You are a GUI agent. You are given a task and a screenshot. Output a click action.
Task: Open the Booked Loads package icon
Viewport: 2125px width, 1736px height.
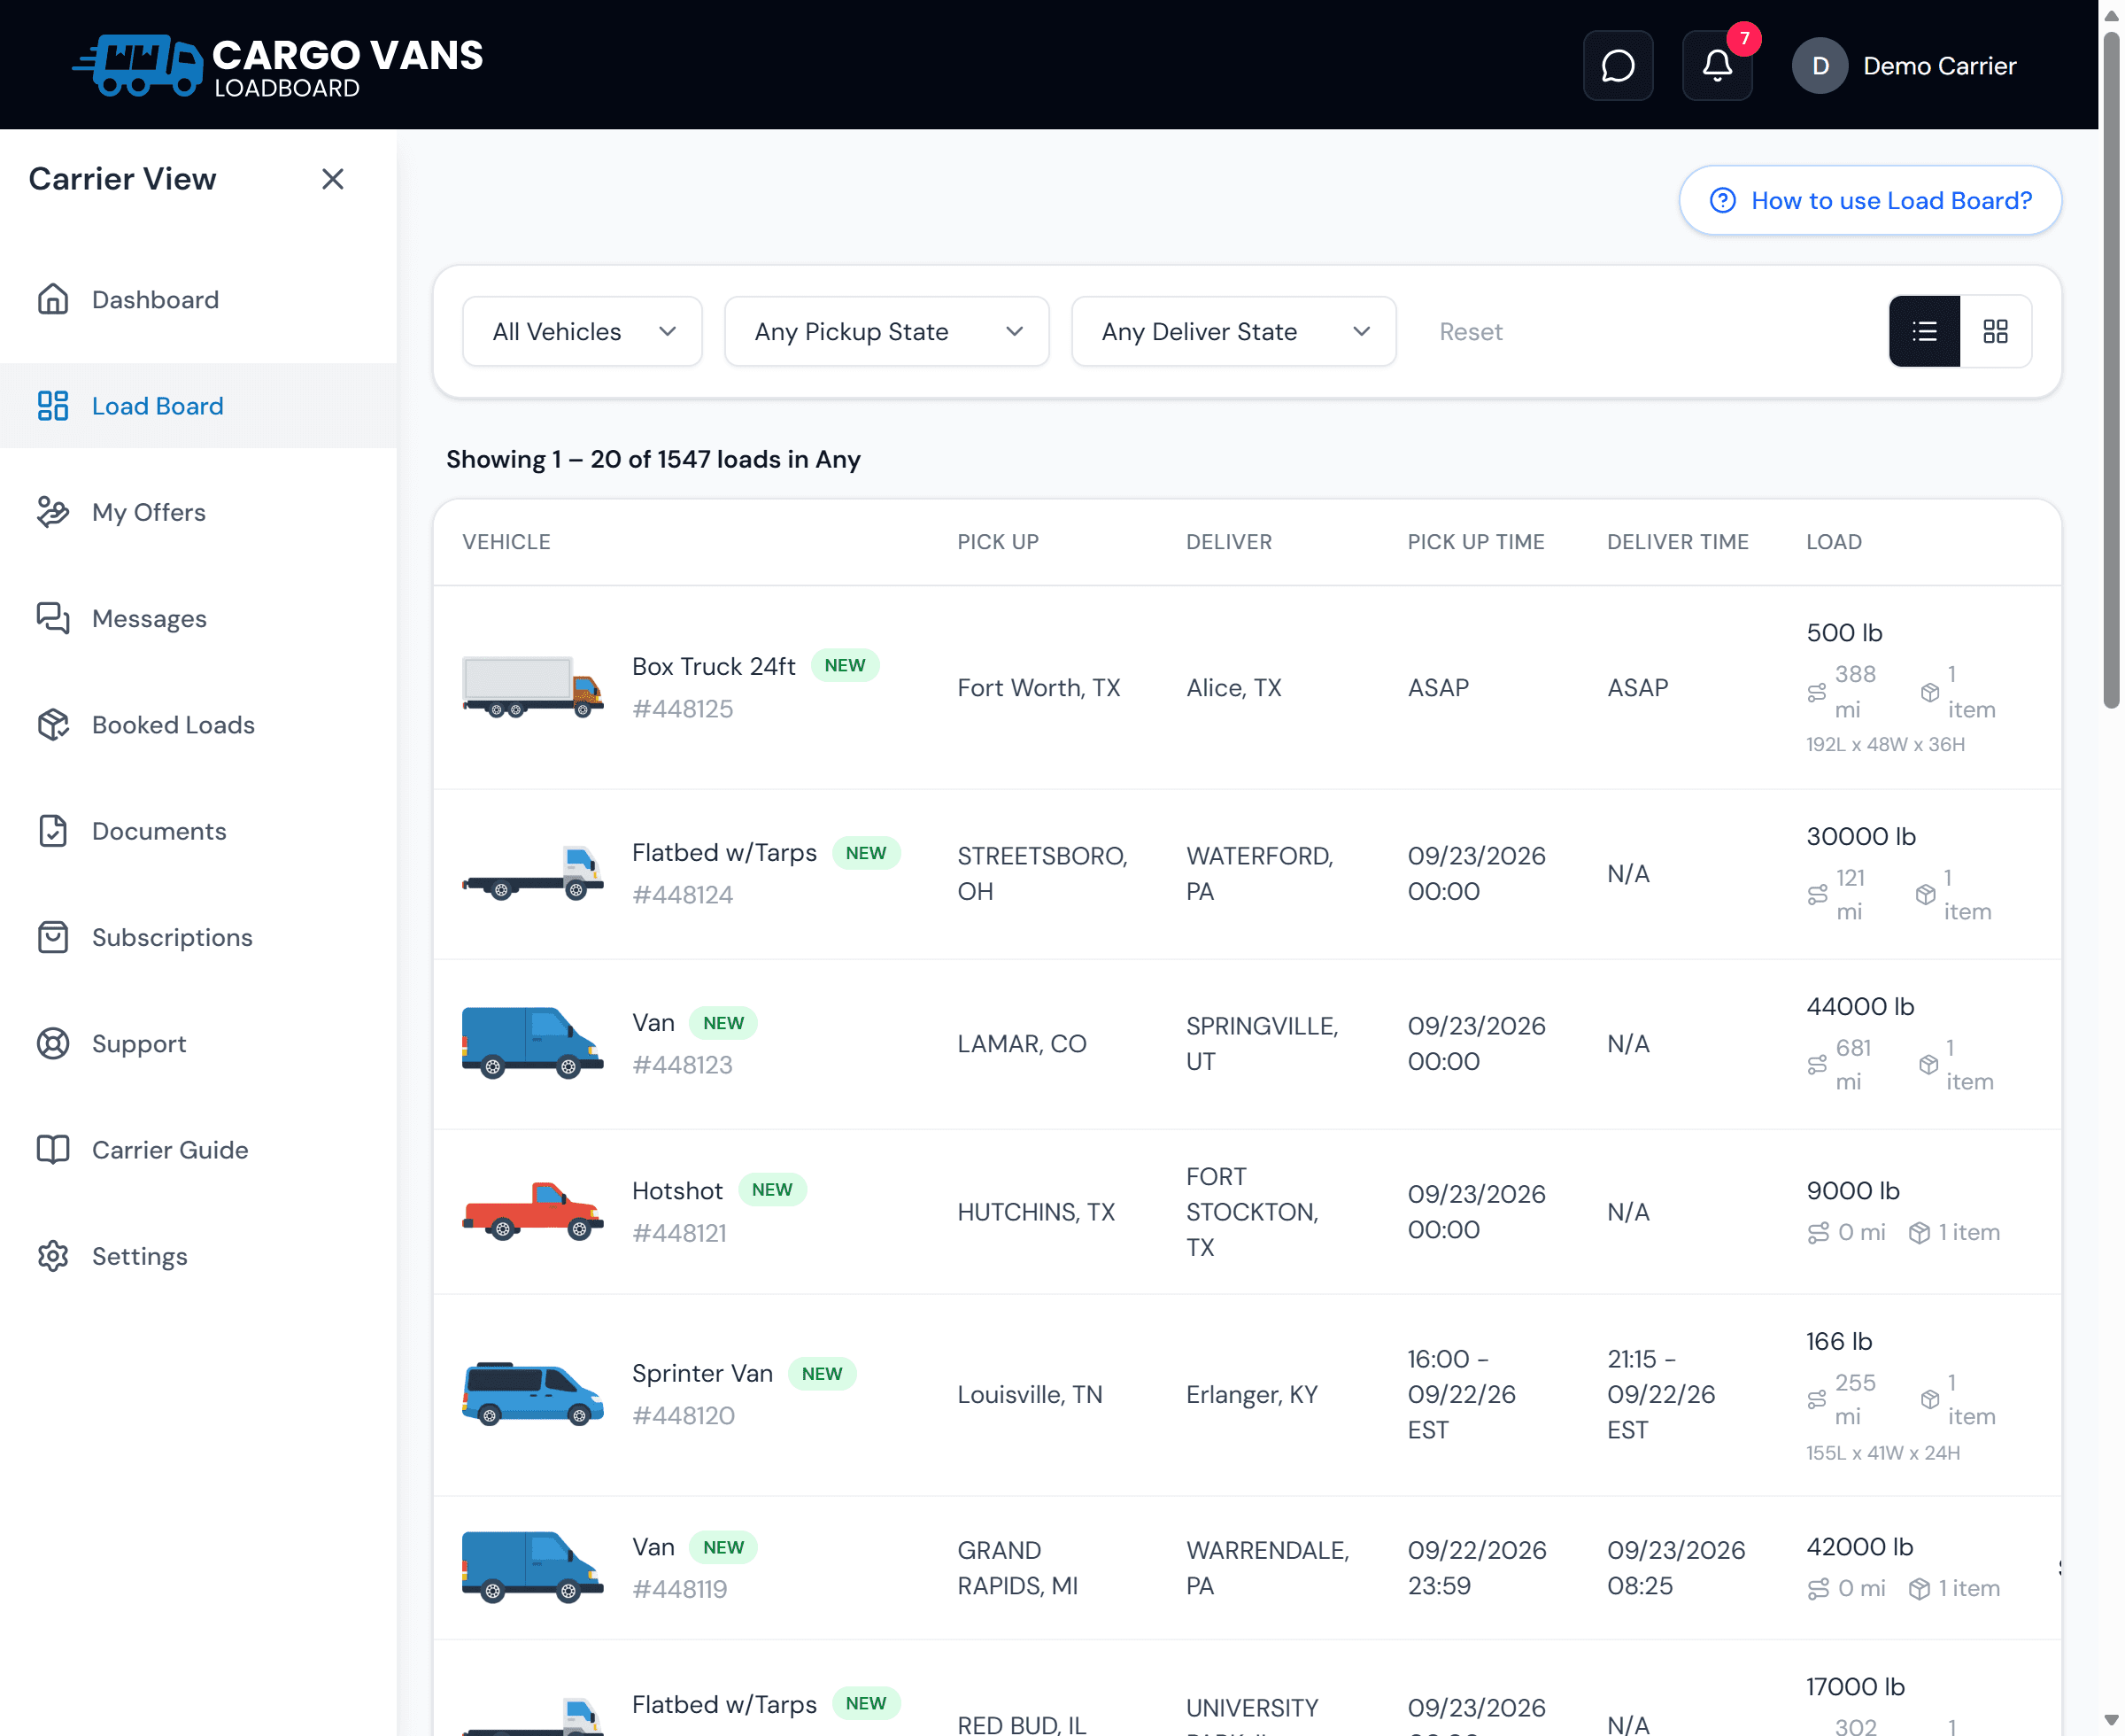click(x=53, y=724)
